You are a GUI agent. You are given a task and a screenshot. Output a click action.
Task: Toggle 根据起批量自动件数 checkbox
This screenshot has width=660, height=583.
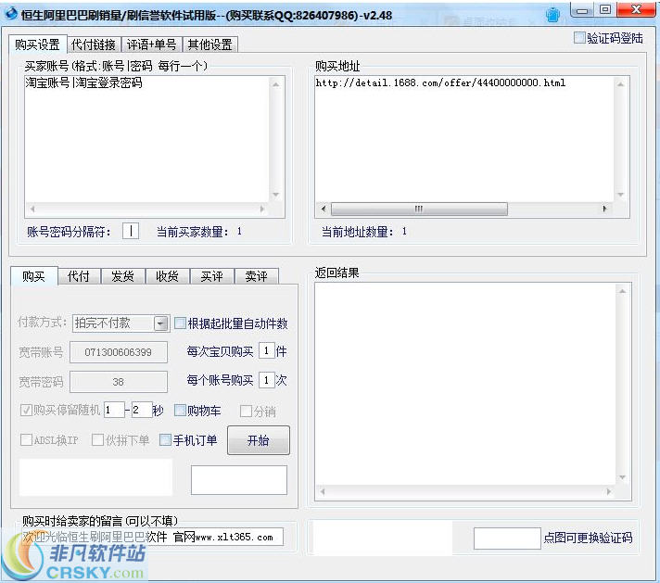[x=180, y=323]
